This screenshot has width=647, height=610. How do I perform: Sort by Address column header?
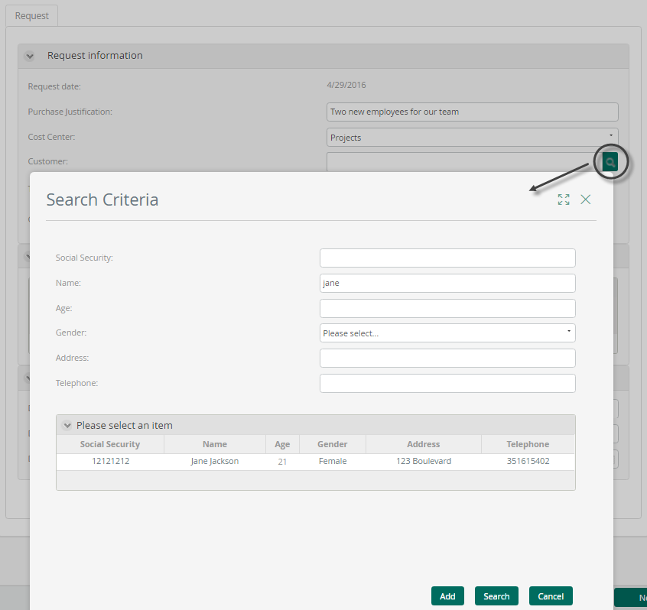[424, 444]
